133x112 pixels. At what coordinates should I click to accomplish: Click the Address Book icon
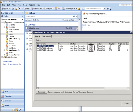point(83,9)
